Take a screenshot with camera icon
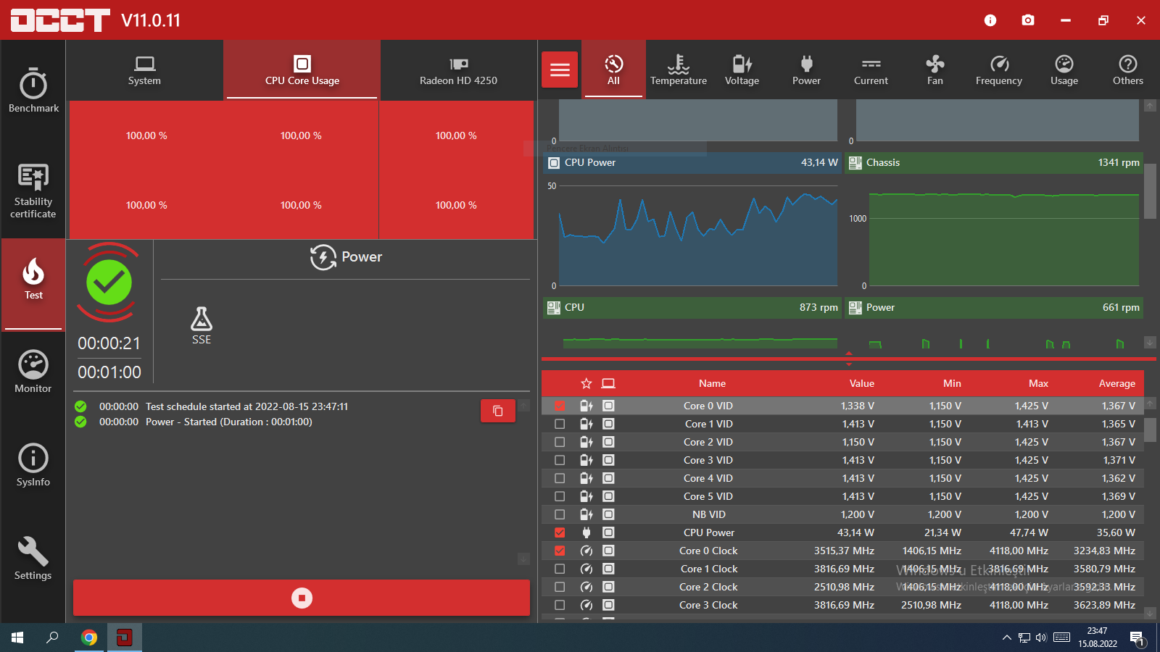This screenshot has width=1160, height=652. coord(1028,20)
